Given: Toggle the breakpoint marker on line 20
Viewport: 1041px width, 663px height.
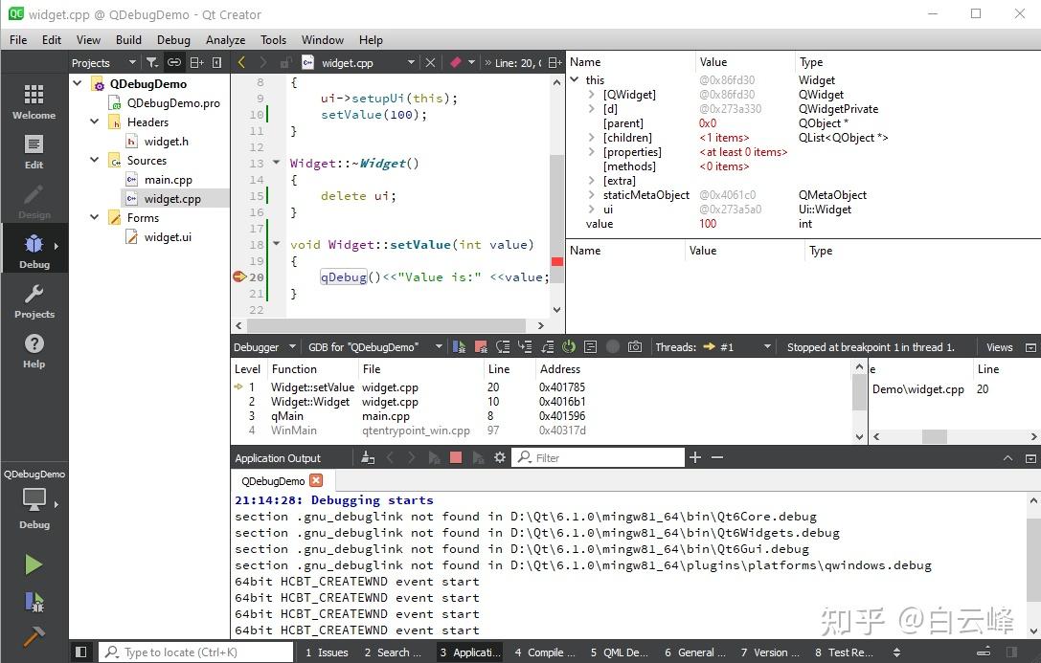Looking at the screenshot, I should 238,276.
